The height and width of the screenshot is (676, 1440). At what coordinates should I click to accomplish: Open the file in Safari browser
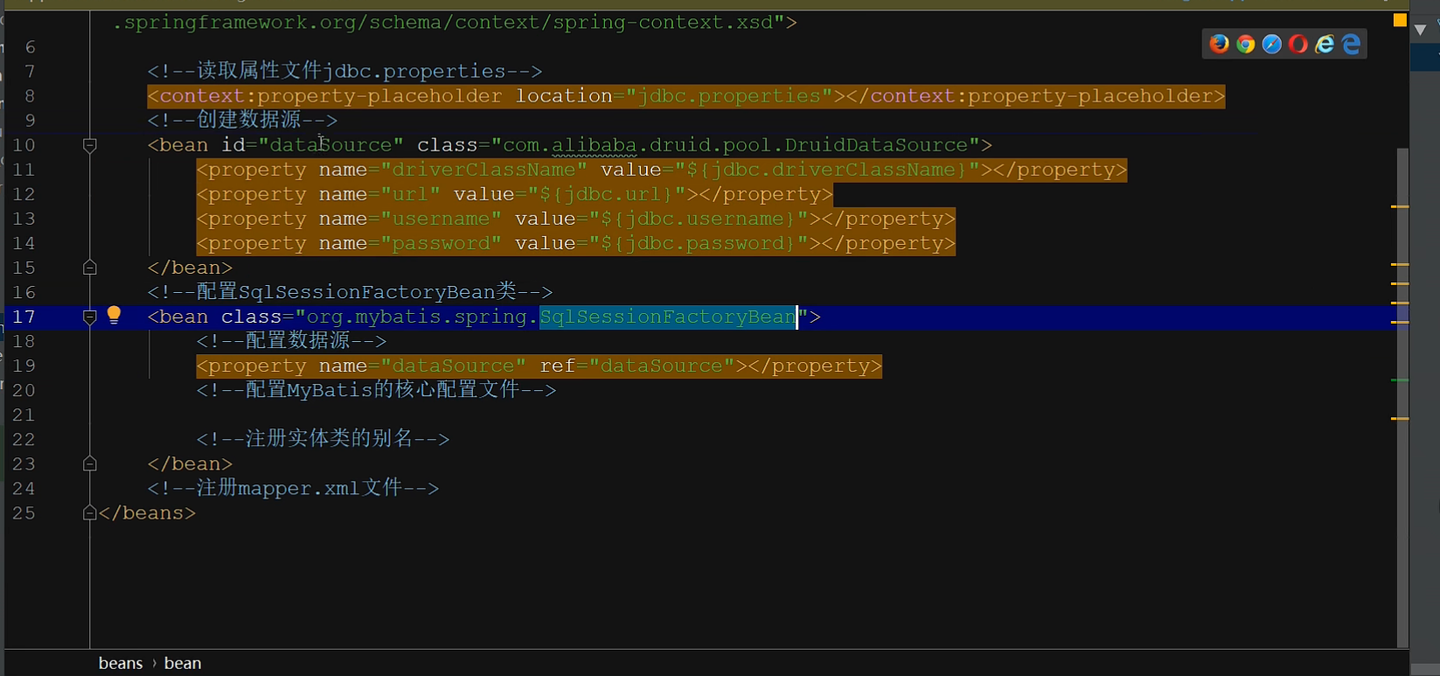pyautogui.click(x=1272, y=44)
